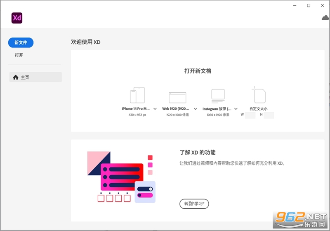The image size is (330, 231).
Task: Select the Web 1920 artboard icon
Action: (177, 98)
